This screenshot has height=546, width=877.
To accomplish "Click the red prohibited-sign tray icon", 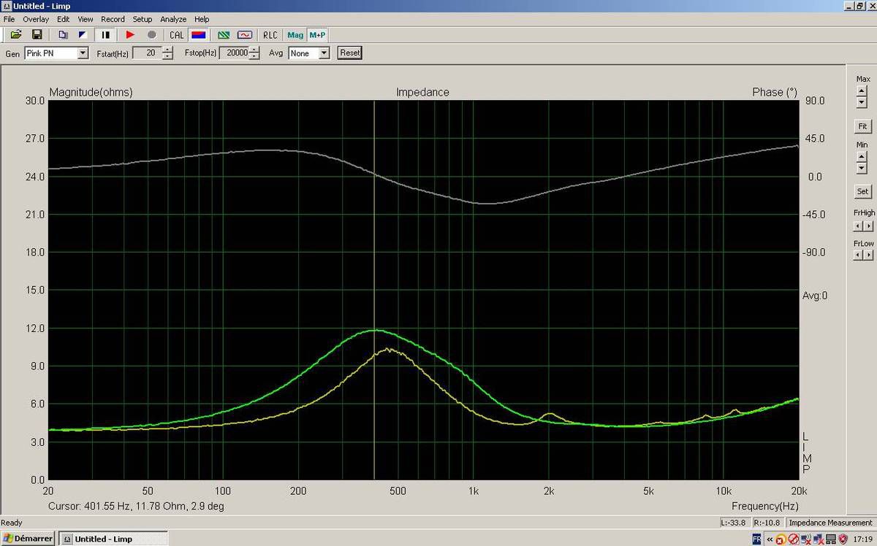I will [x=793, y=539].
